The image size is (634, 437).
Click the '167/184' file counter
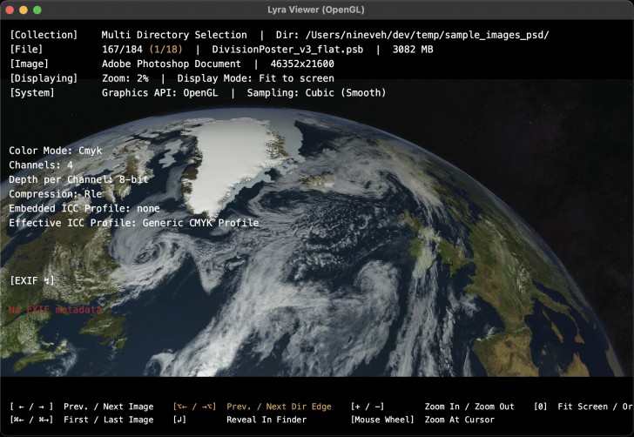click(122, 50)
